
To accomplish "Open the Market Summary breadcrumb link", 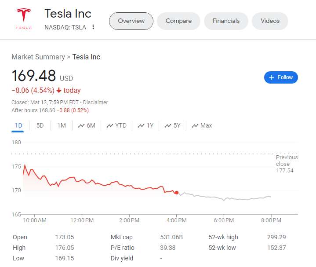I will click(38, 57).
